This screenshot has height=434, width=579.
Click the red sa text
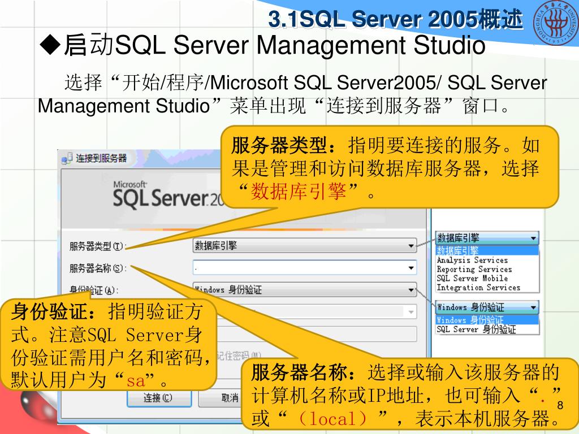[136, 381]
